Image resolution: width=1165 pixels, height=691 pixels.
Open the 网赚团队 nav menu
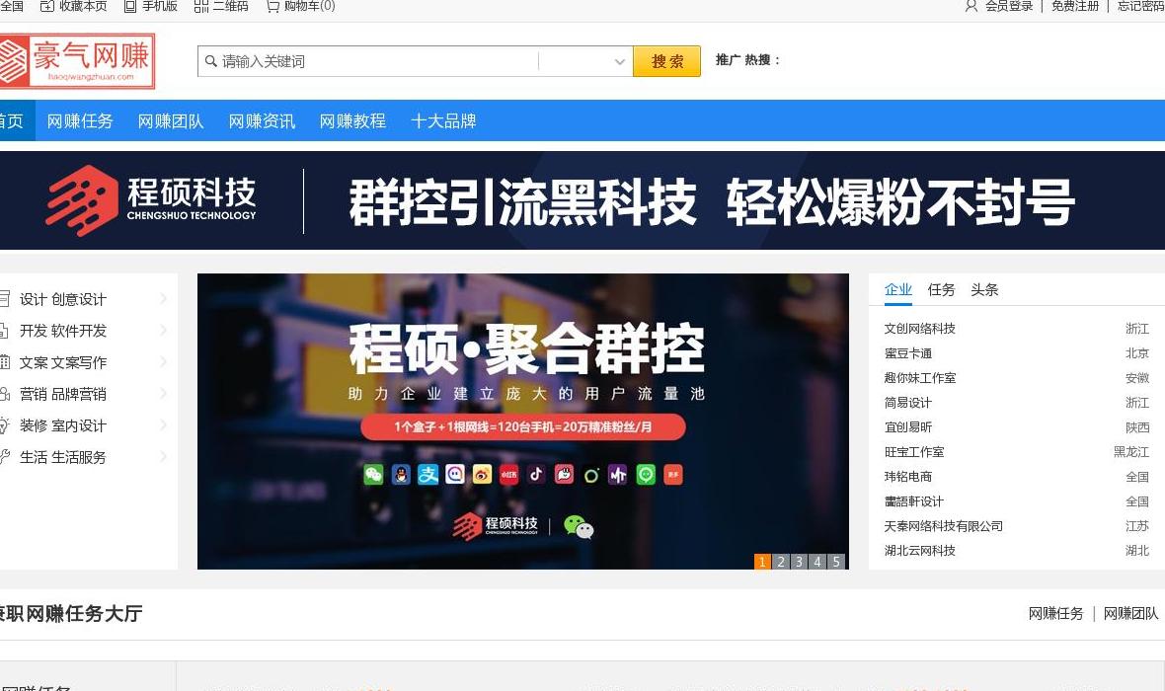171,121
